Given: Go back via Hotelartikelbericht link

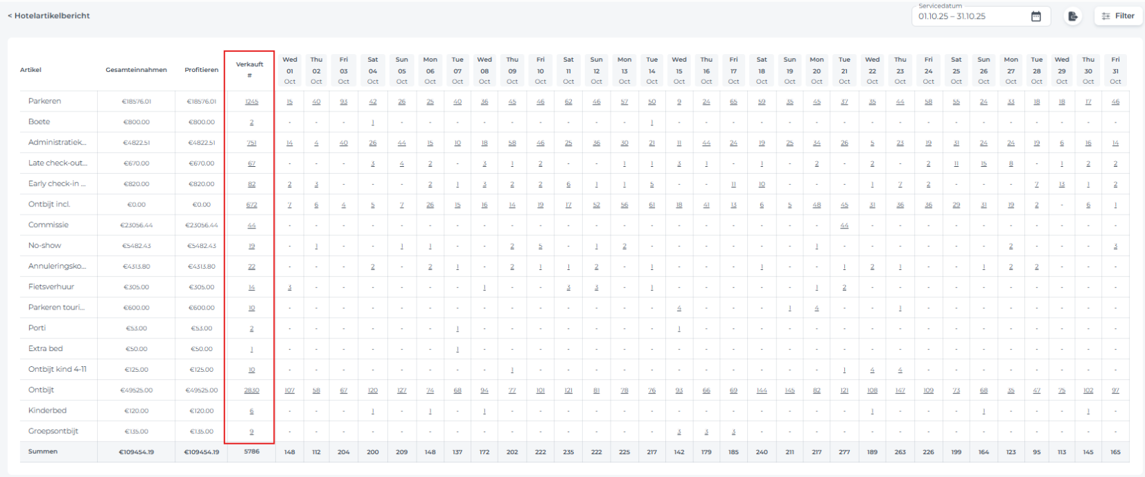Looking at the screenshot, I should (49, 15).
